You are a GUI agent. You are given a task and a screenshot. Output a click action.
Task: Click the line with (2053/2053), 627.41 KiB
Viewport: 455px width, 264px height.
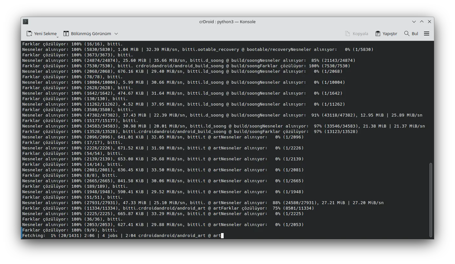click(163, 224)
